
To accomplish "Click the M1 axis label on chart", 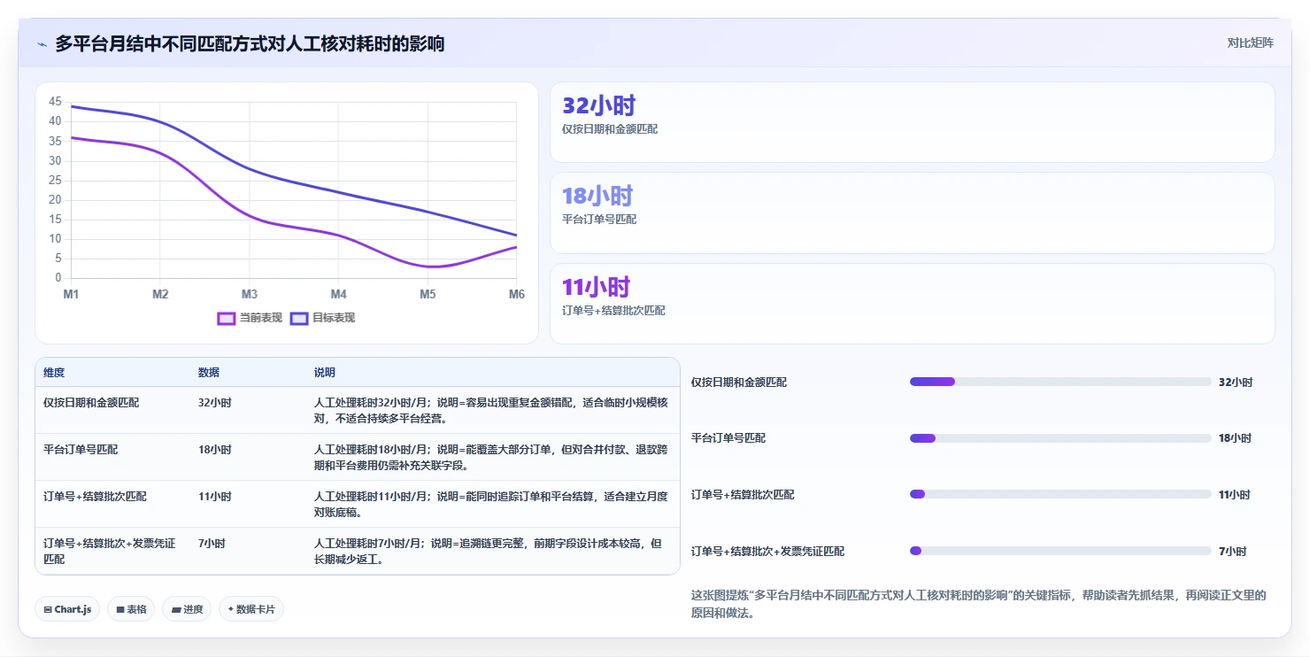I will click(x=71, y=294).
